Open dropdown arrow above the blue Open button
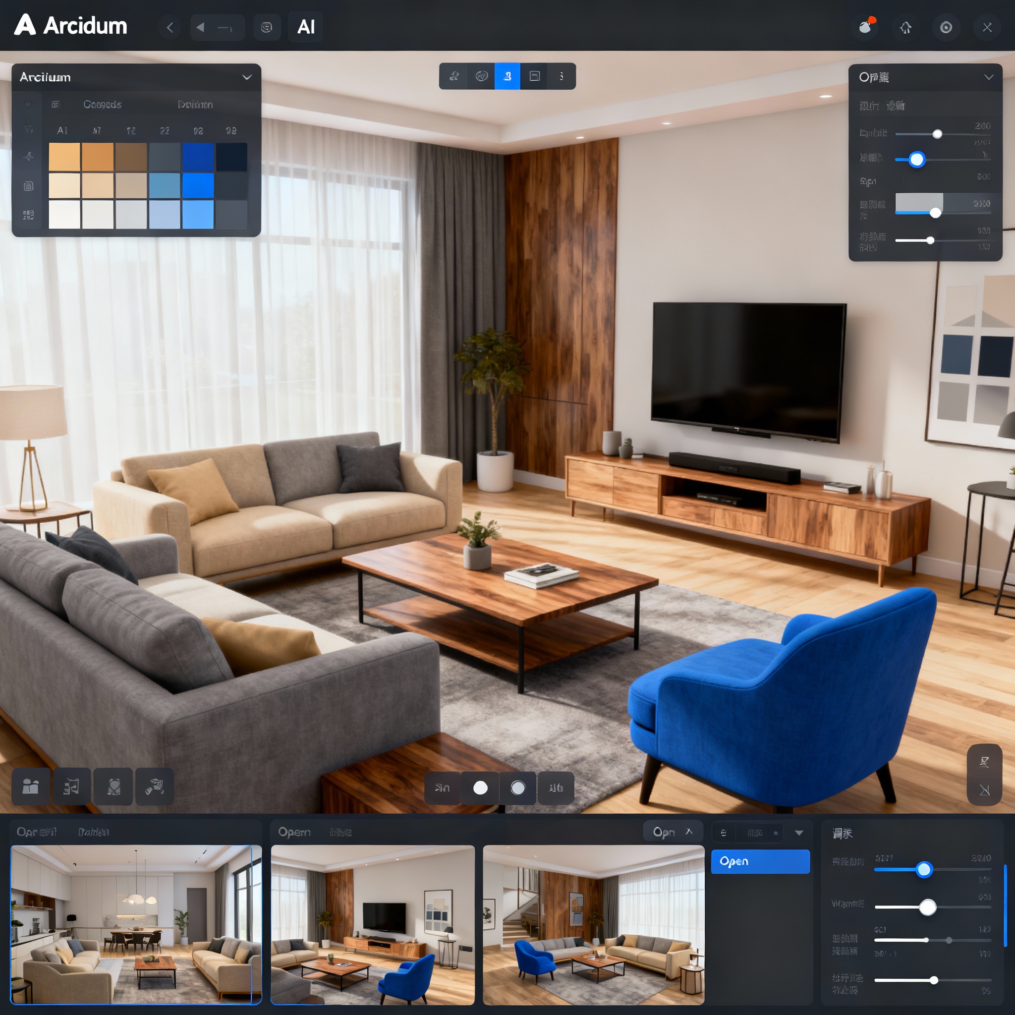Image resolution: width=1015 pixels, height=1015 pixels. tap(798, 833)
